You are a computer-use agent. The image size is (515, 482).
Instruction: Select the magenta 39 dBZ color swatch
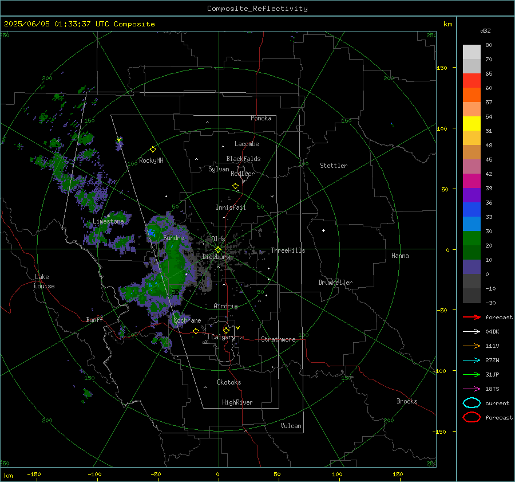tap(472, 181)
